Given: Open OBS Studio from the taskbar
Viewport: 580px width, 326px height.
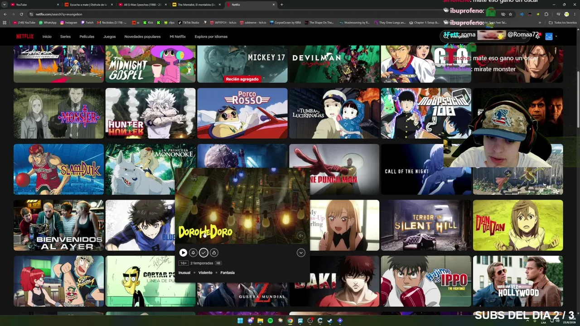Looking at the screenshot, I should (310, 321).
